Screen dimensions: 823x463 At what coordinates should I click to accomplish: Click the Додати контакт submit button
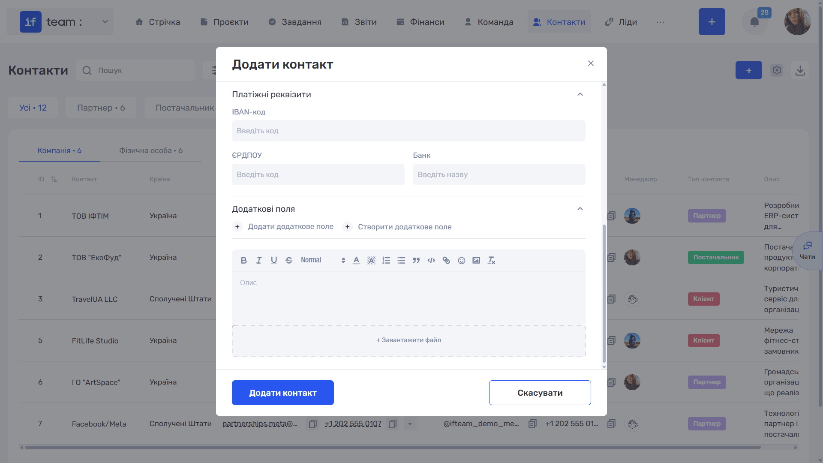pos(283,393)
